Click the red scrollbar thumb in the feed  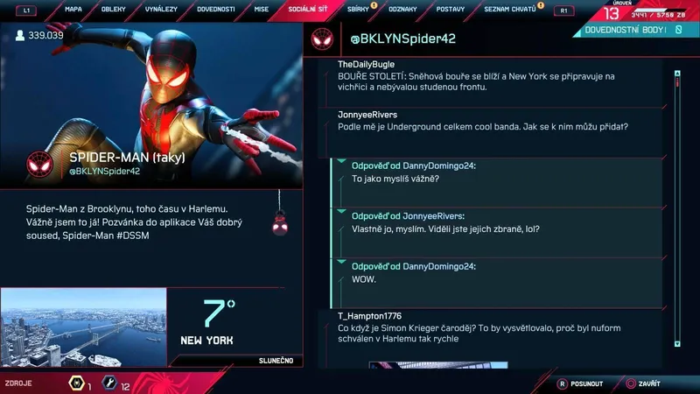tap(677, 82)
